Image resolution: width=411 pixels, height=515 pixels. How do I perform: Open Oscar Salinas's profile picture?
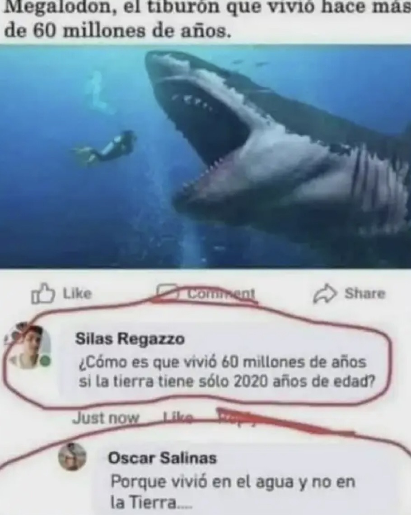coord(72,456)
